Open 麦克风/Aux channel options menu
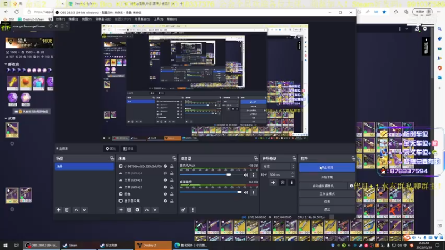The height and width of the screenshot is (250, 445). 253,175
